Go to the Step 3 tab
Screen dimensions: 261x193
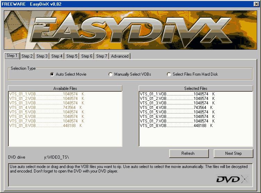tap(42, 56)
